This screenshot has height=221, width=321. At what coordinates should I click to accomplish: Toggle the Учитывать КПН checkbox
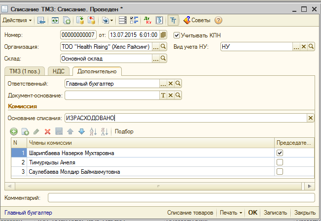pyautogui.click(x=177, y=35)
